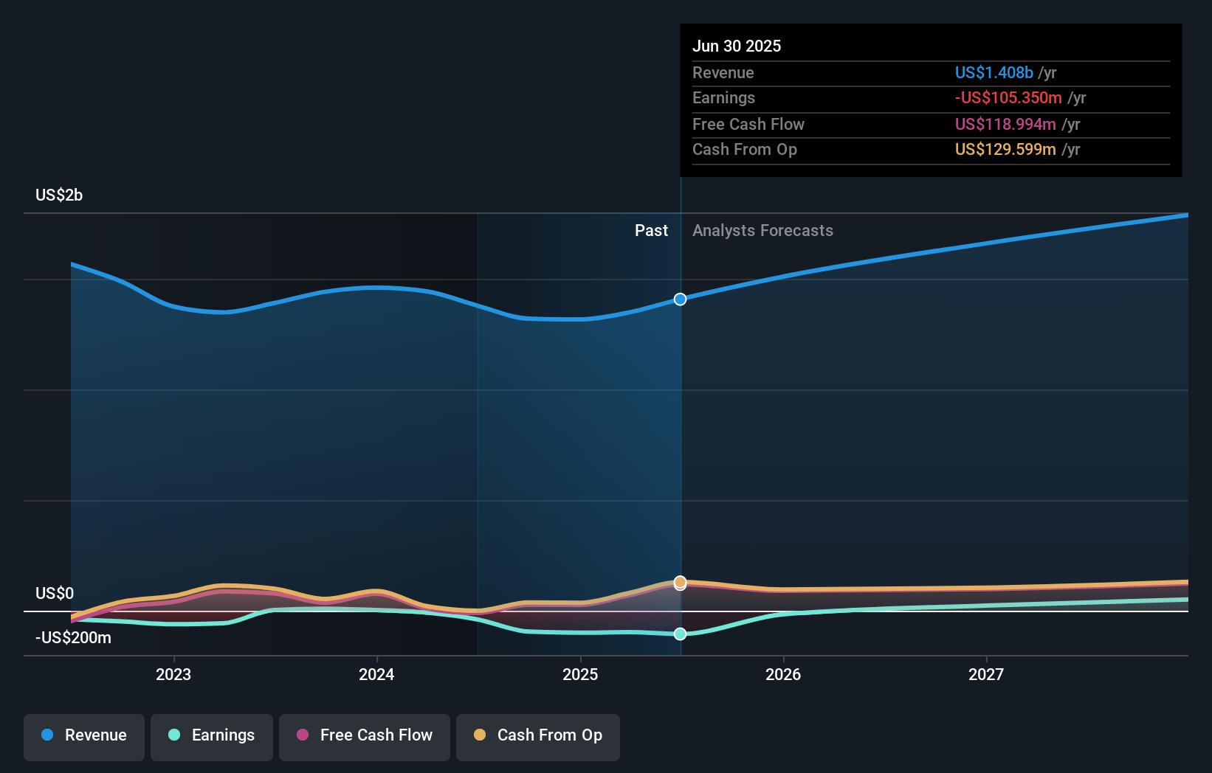Image resolution: width=1212 pixels, height=773 pixels.
Task: Click the 2026 x-axis label
Action: point(783,674)
